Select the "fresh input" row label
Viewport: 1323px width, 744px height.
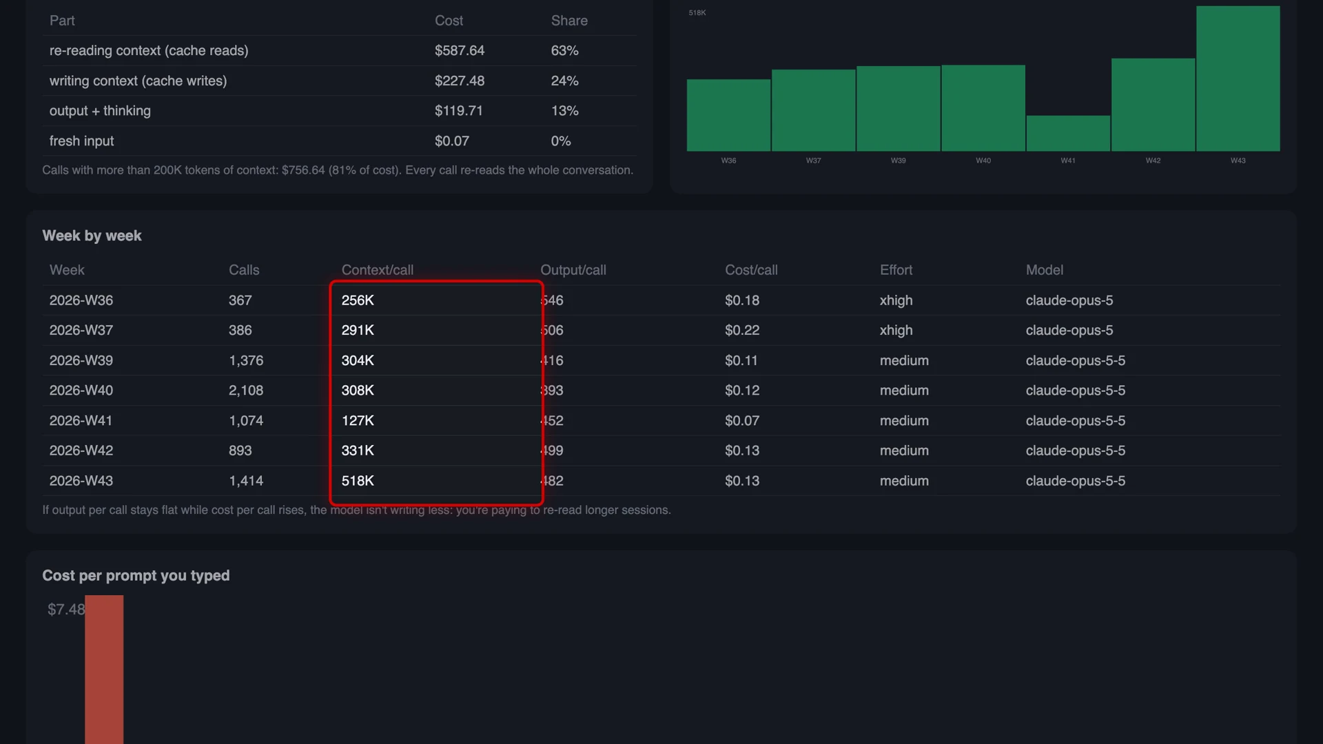tap(81, 141)
